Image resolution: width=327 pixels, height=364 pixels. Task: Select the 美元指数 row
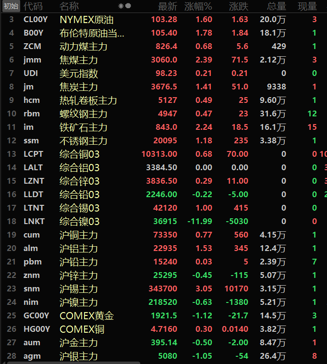(x=79, y=74)
